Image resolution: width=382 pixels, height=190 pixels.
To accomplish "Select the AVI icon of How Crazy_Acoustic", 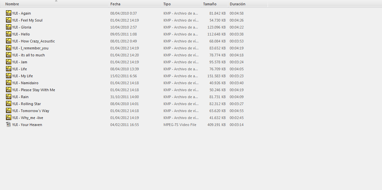I will pyautogui.click(x=9, y=41).
